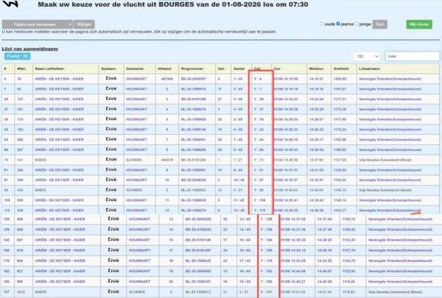
Task: Click cell 'Y : 4' in Cat column
Action: [x=258, y=79]
